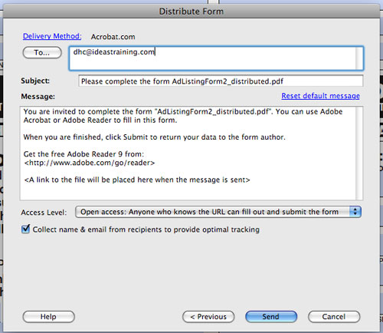Cancel the Distribute Form dialog
The image size is (383, 333).
[334, 317]
